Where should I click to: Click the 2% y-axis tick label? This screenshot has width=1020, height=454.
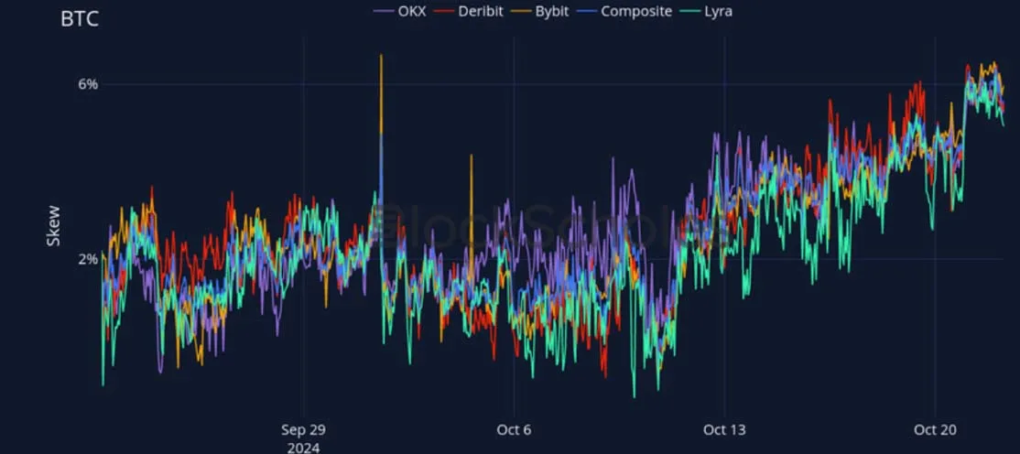88,260
